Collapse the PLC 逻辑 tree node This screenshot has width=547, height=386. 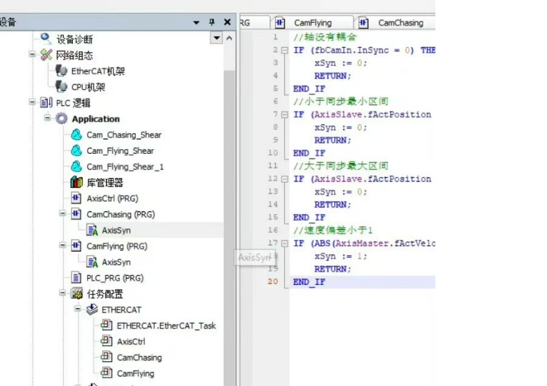(x=32, y=103)
